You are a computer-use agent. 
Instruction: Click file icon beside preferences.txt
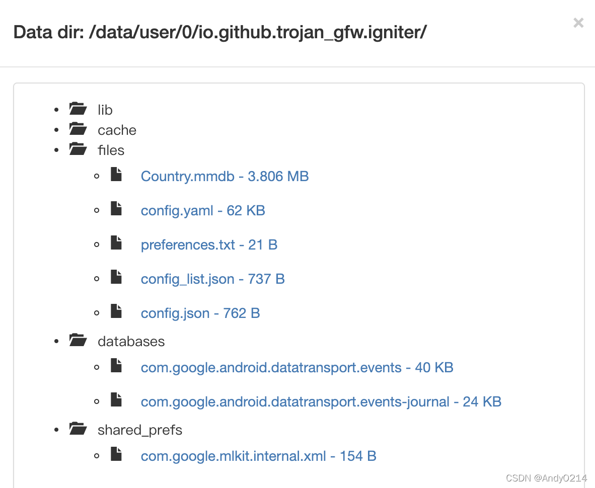tap(116, 243)
